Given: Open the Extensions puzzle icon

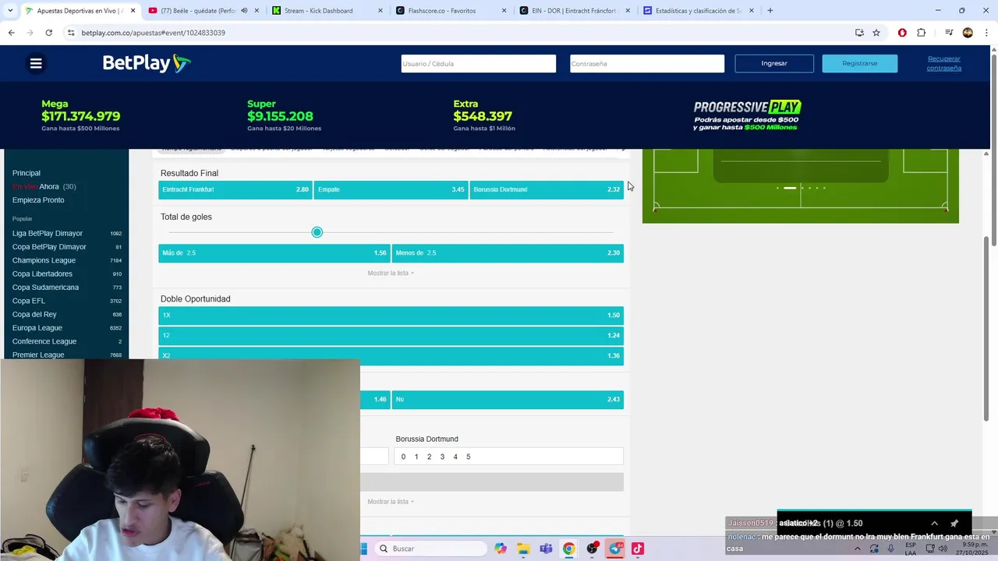Looking at the screenshot, I should [922, 33].
